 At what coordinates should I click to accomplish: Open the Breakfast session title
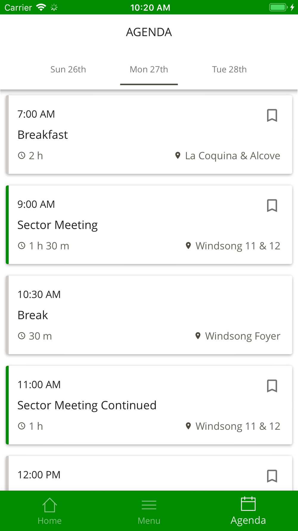[43, 135]
